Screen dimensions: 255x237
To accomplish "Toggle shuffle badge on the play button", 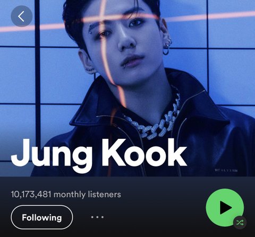I will pos(240,223).
